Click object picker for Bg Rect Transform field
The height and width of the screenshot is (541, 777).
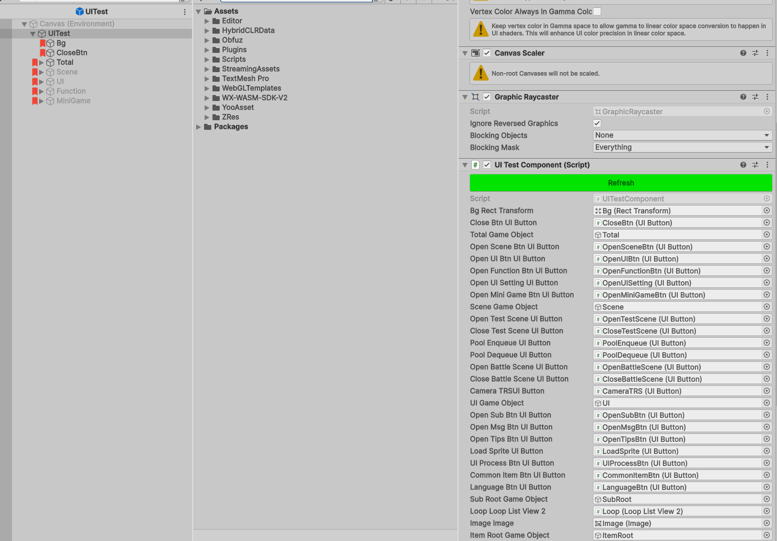click(x=767, y=210)
